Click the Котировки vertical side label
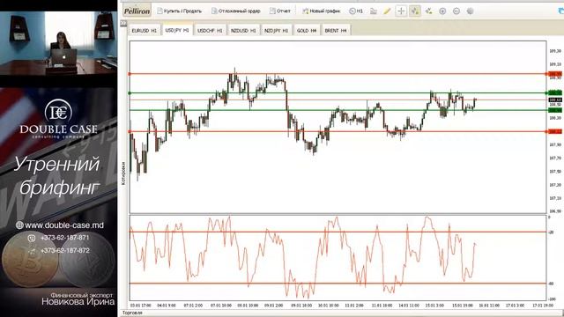This screenshot has width=564, height=317. tap(123, 173)
